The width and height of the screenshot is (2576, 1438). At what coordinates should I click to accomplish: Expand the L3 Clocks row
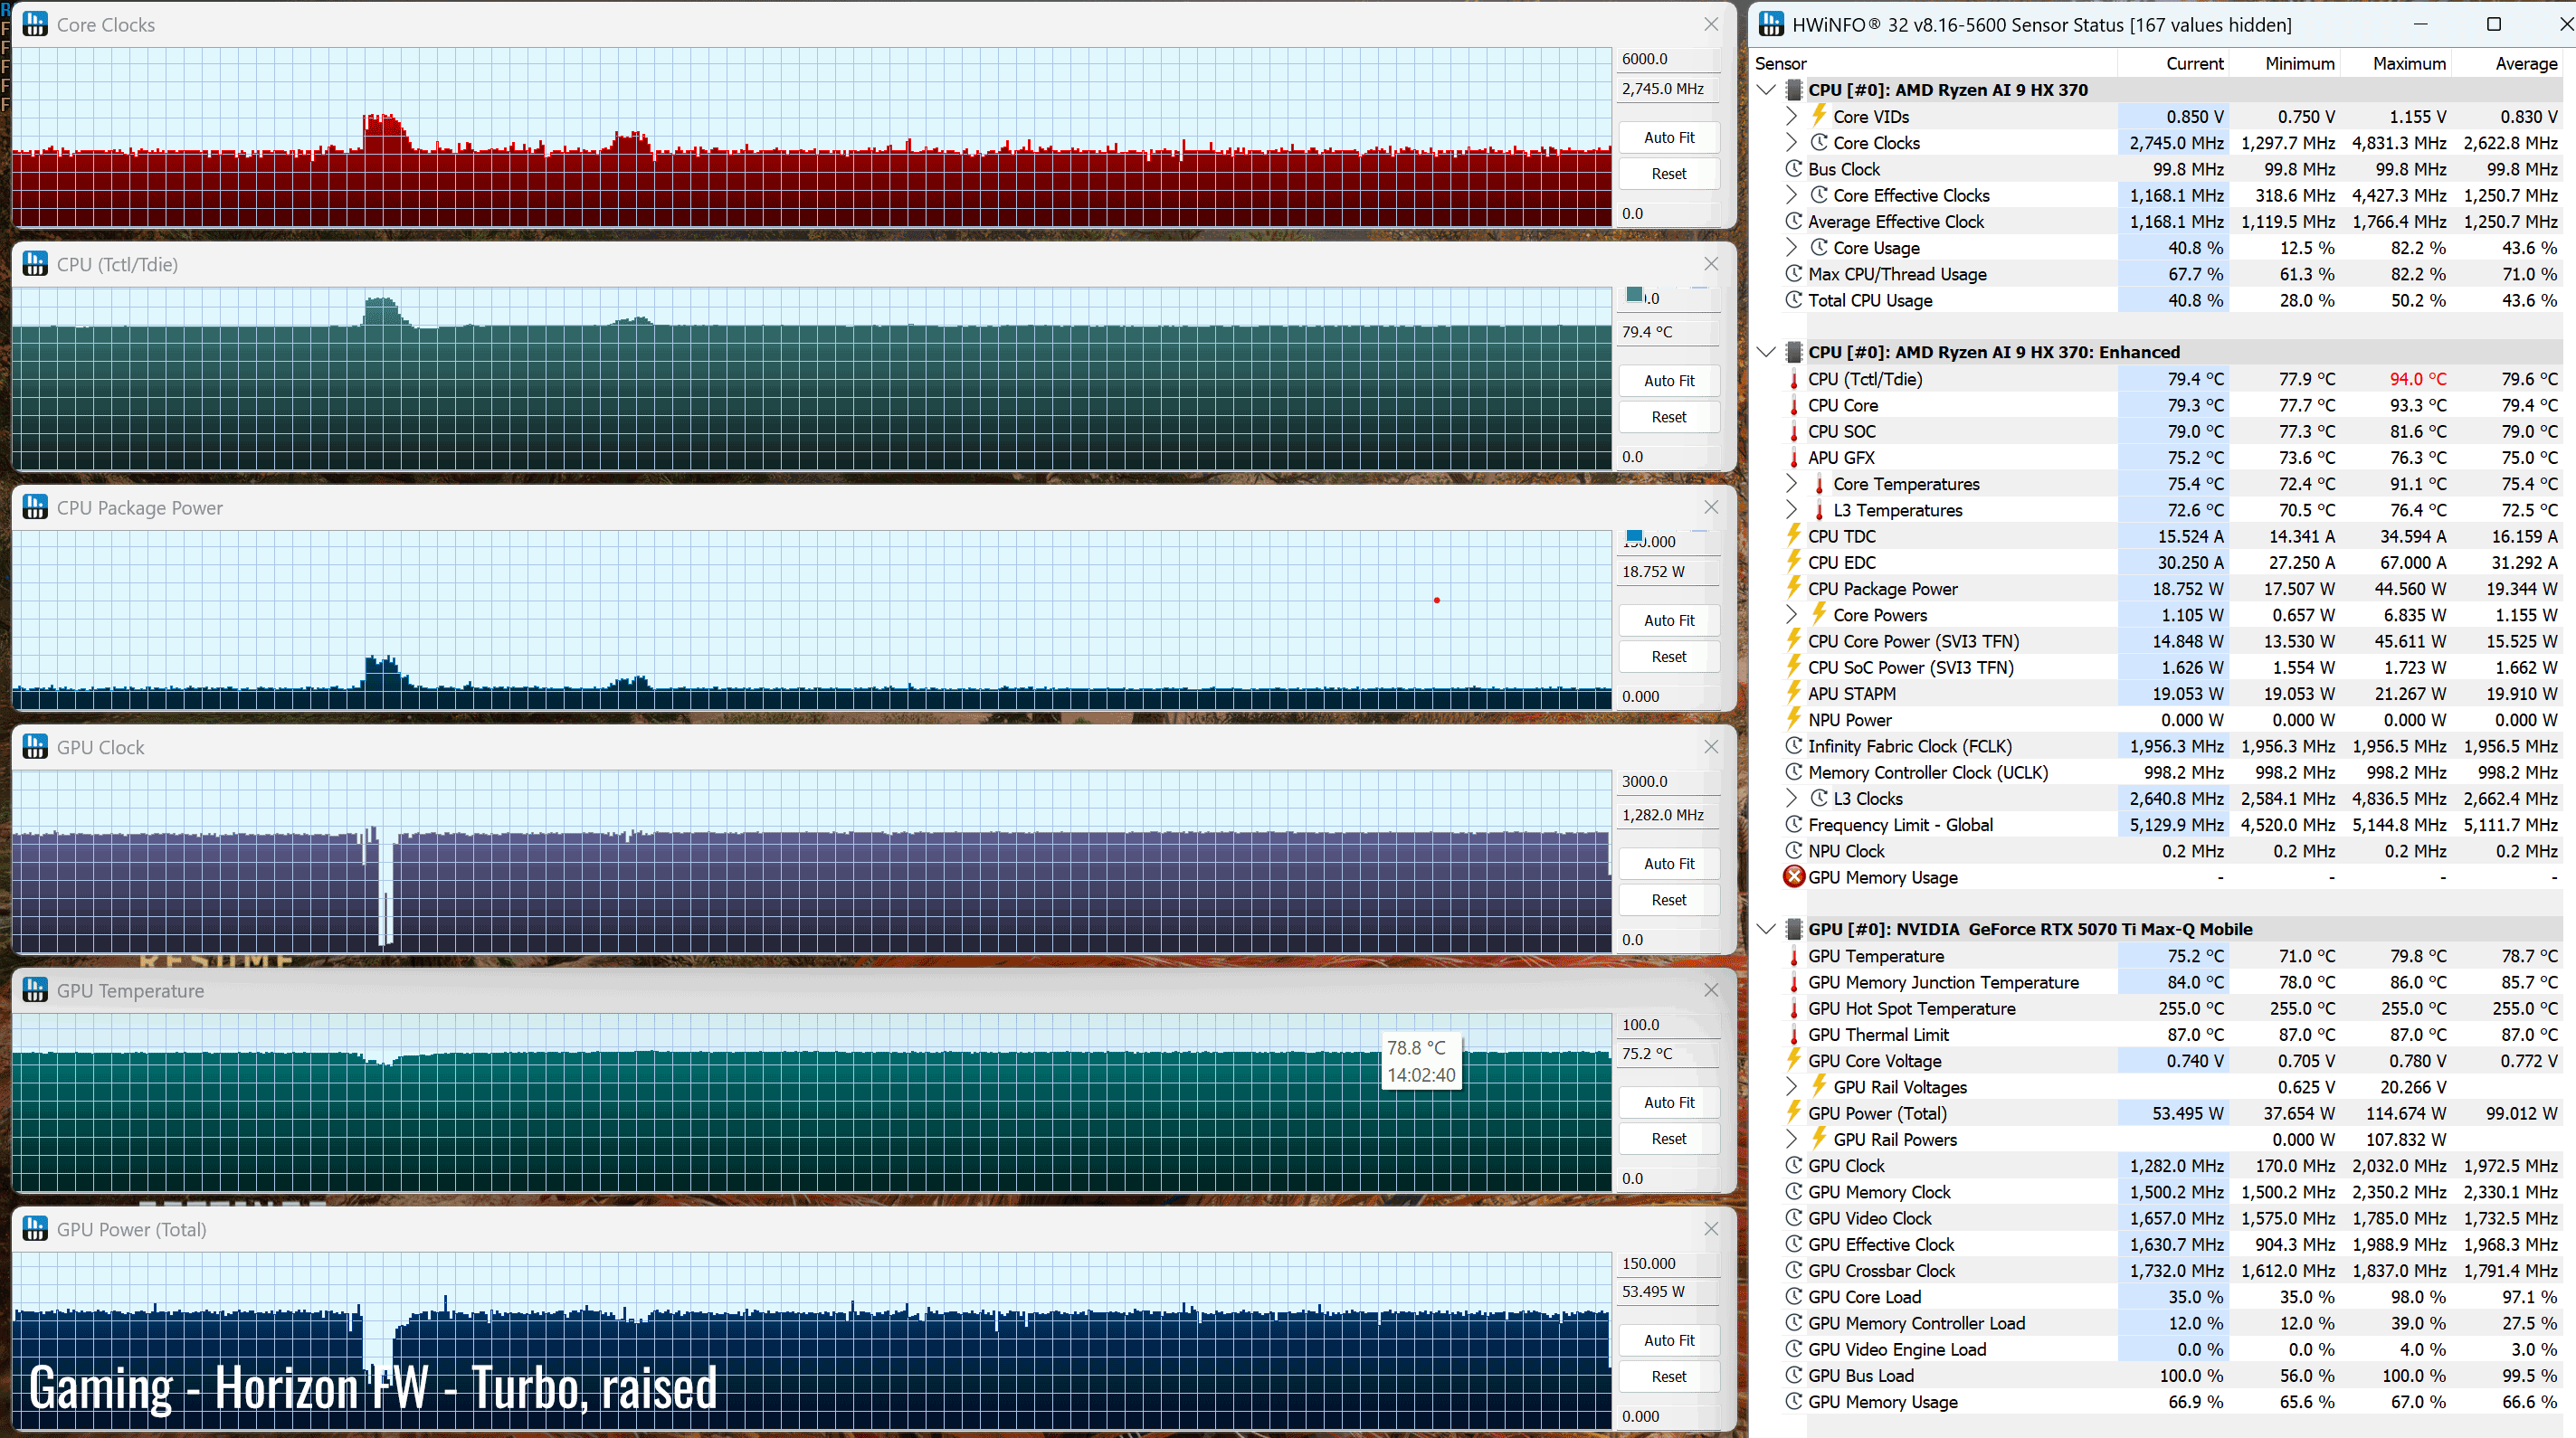[1791, 798]
